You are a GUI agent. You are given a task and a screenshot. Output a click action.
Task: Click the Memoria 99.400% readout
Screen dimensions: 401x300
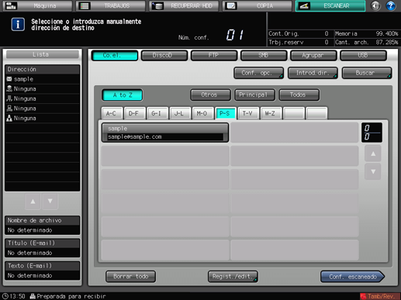tap(367, 33)
